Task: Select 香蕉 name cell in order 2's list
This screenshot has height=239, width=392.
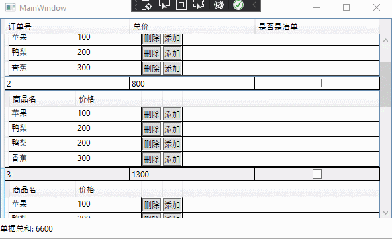Action: [42, 159]
